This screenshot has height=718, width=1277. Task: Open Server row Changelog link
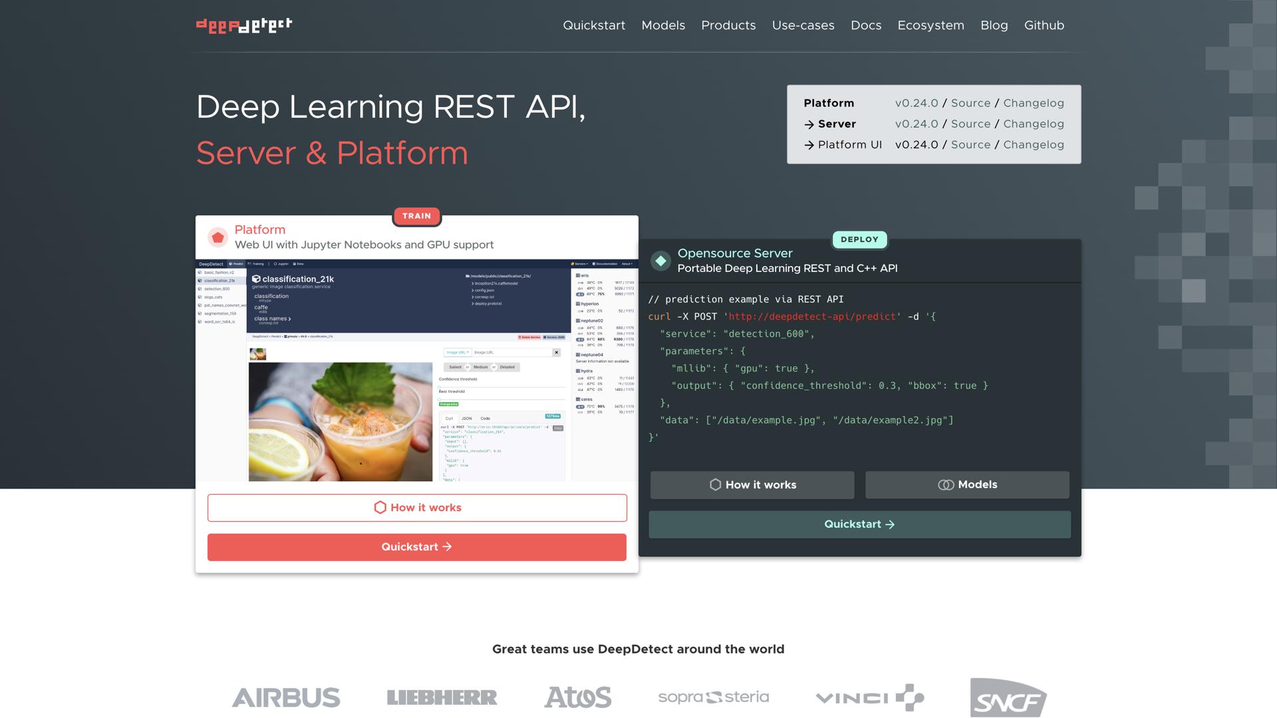click(1033, 124)
